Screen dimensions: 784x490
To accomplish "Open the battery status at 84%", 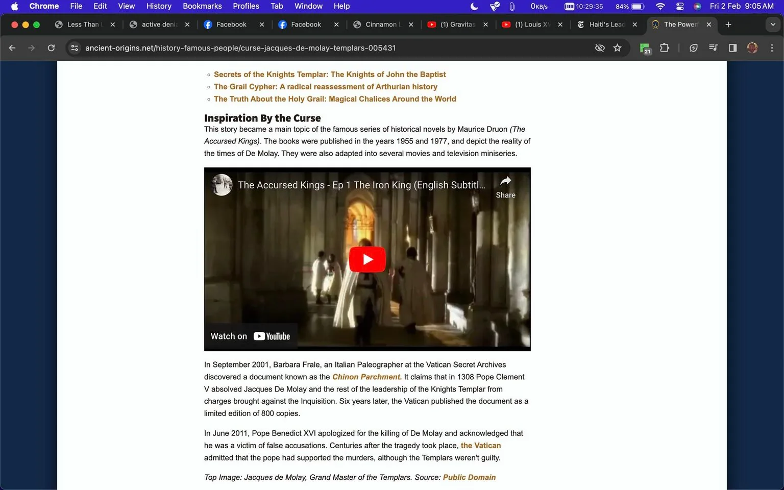I will tap(630, 6).
